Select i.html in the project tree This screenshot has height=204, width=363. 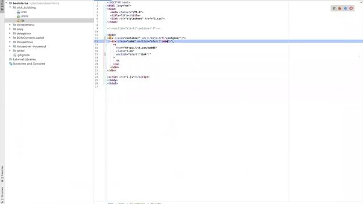click(24, 16)
